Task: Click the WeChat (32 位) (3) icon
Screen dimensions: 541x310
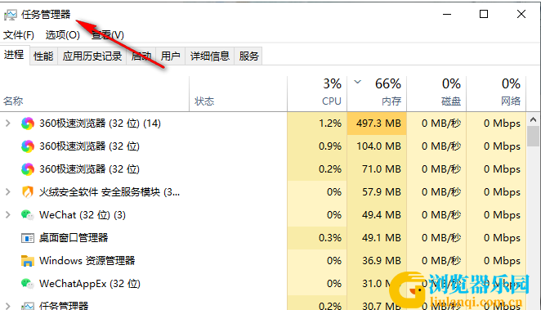Action: point(28,215)
